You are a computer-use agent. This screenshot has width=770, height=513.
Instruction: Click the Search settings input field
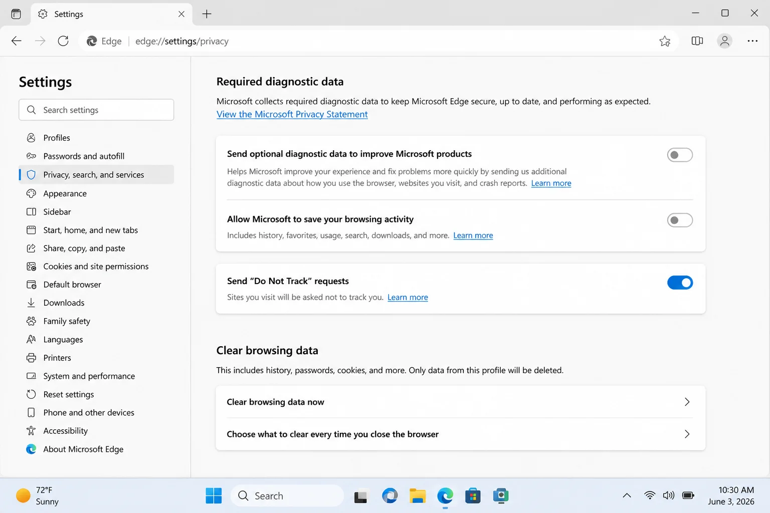coord(96,110)
